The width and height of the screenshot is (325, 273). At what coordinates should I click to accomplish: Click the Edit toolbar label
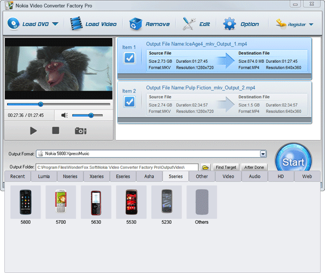tap(205, 24)
